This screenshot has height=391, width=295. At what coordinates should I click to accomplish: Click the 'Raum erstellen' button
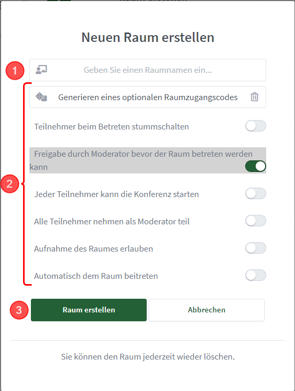(x=89, y=310)
